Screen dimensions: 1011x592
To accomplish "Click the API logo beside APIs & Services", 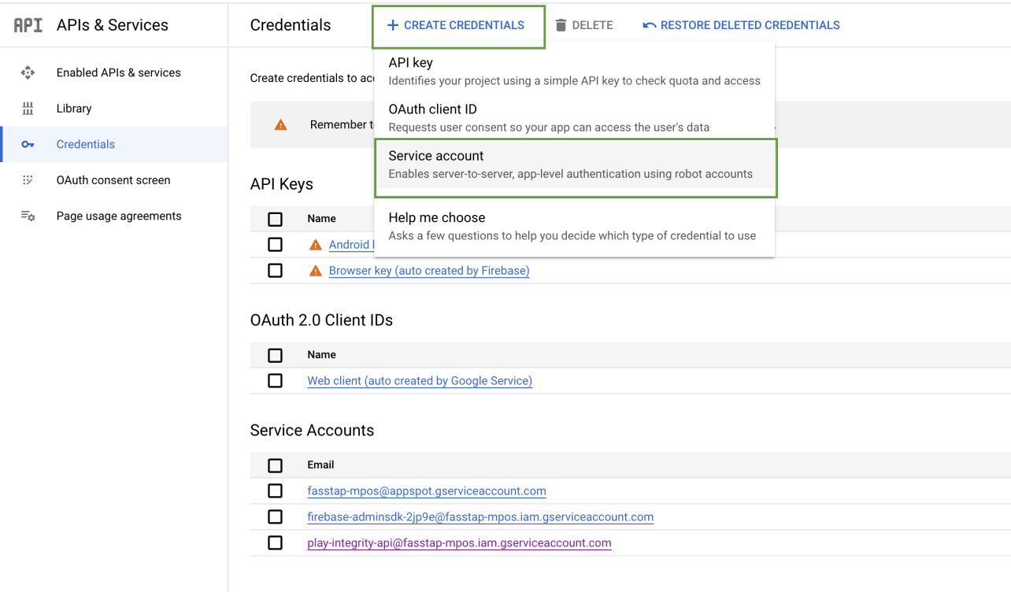I will click(28, 25).
